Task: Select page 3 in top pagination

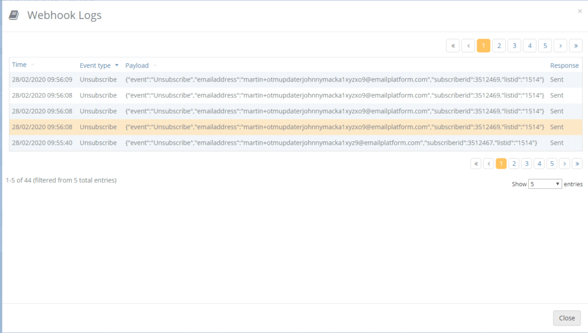Action: (514, 46)
